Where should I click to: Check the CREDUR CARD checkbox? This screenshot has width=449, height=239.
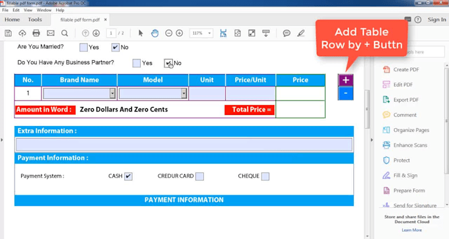(x=199, y=176)
